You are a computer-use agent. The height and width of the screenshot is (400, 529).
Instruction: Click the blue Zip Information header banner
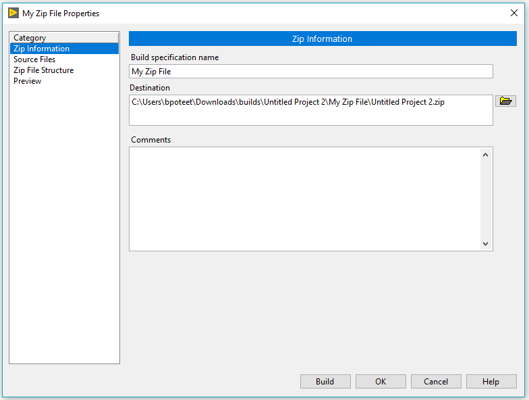click(322, 39)
